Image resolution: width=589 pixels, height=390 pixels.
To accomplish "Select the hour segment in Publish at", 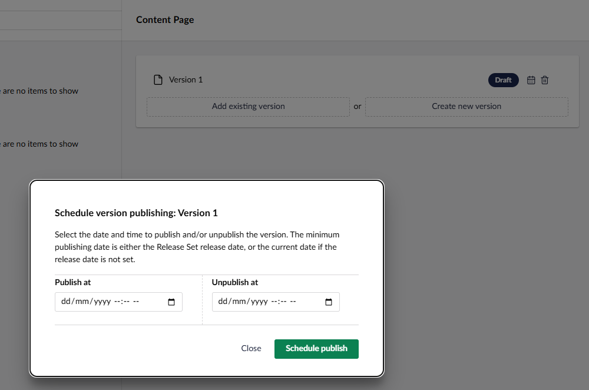I will (x=117, y=302).
